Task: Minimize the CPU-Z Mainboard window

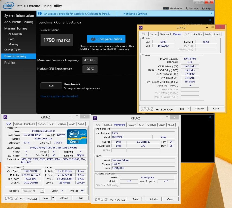Action: click(x=161, y=118)
